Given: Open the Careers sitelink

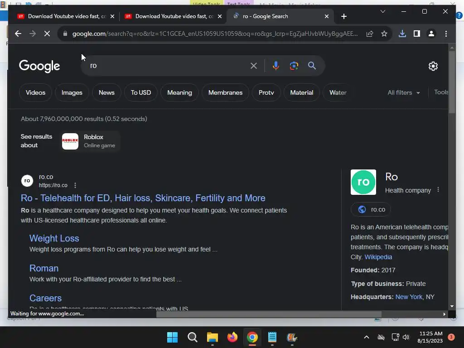Looking at the screenshot, I should (x=46, y=298).
